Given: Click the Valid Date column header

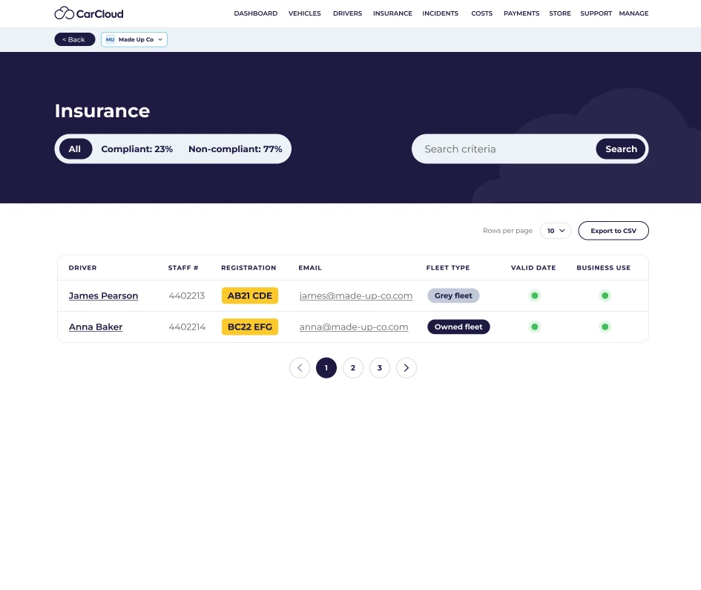Looking at the screenshot, I should [533, 268].
